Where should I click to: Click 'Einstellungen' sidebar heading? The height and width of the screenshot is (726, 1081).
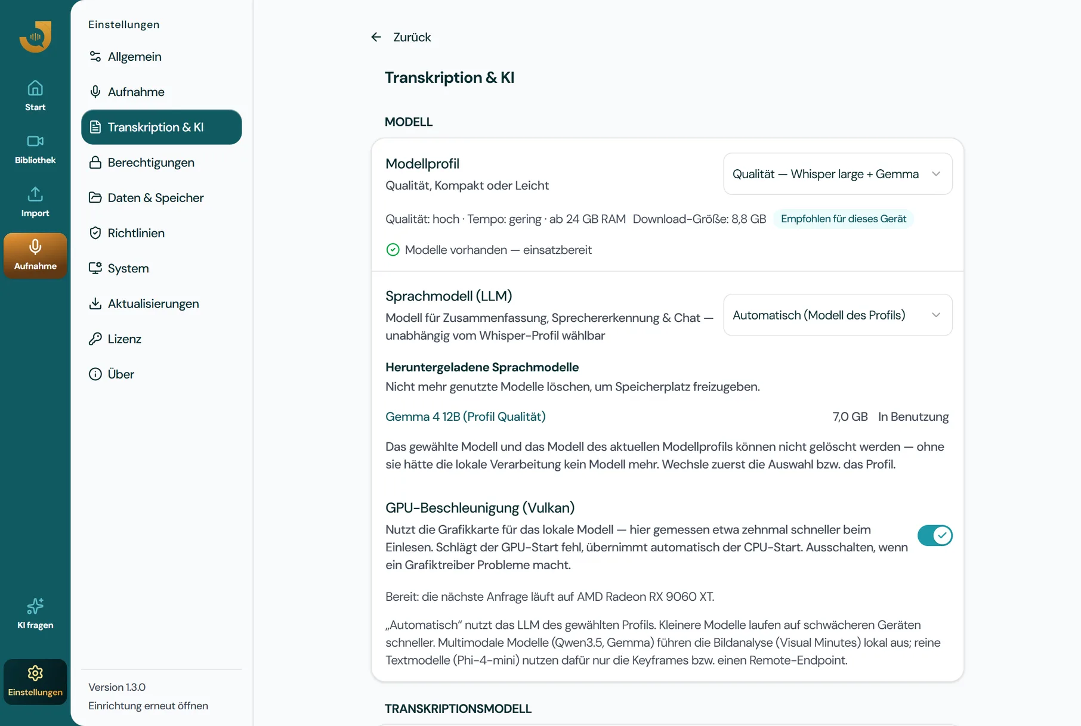(x=123, y=24)
